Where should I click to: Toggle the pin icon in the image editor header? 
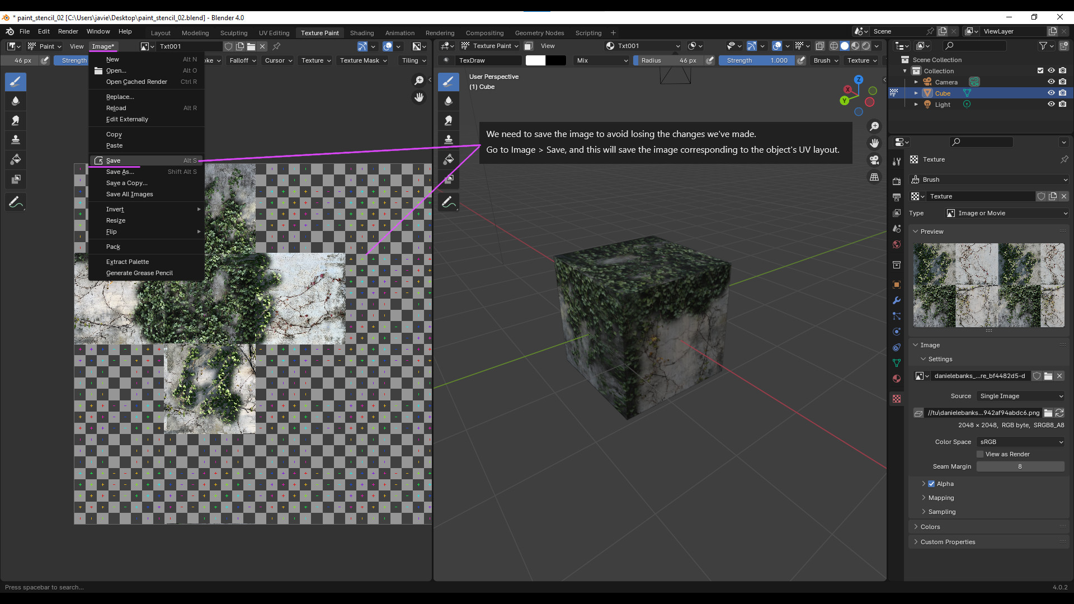[x=276, y=46]
